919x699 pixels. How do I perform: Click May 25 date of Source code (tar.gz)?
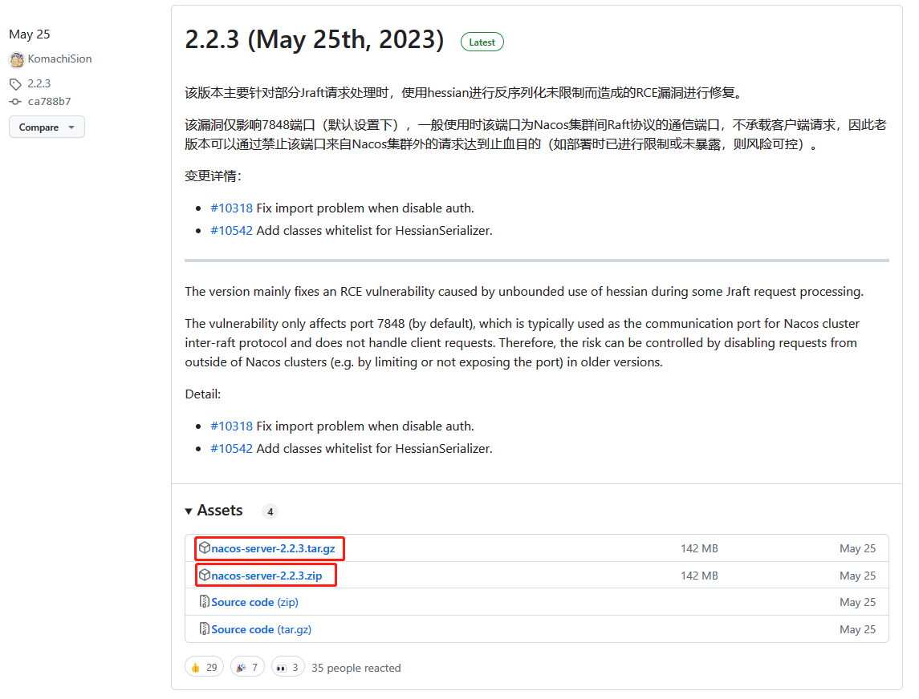(x=857, y=629)
